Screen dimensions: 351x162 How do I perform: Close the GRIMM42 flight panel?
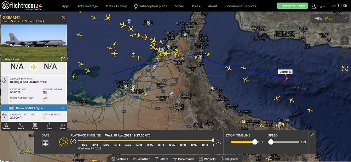63,17
